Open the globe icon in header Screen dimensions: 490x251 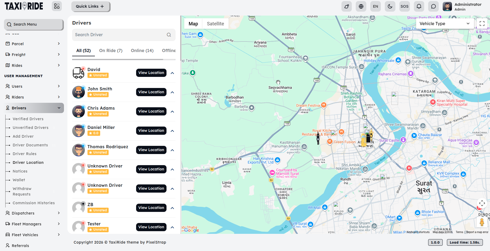361,6
